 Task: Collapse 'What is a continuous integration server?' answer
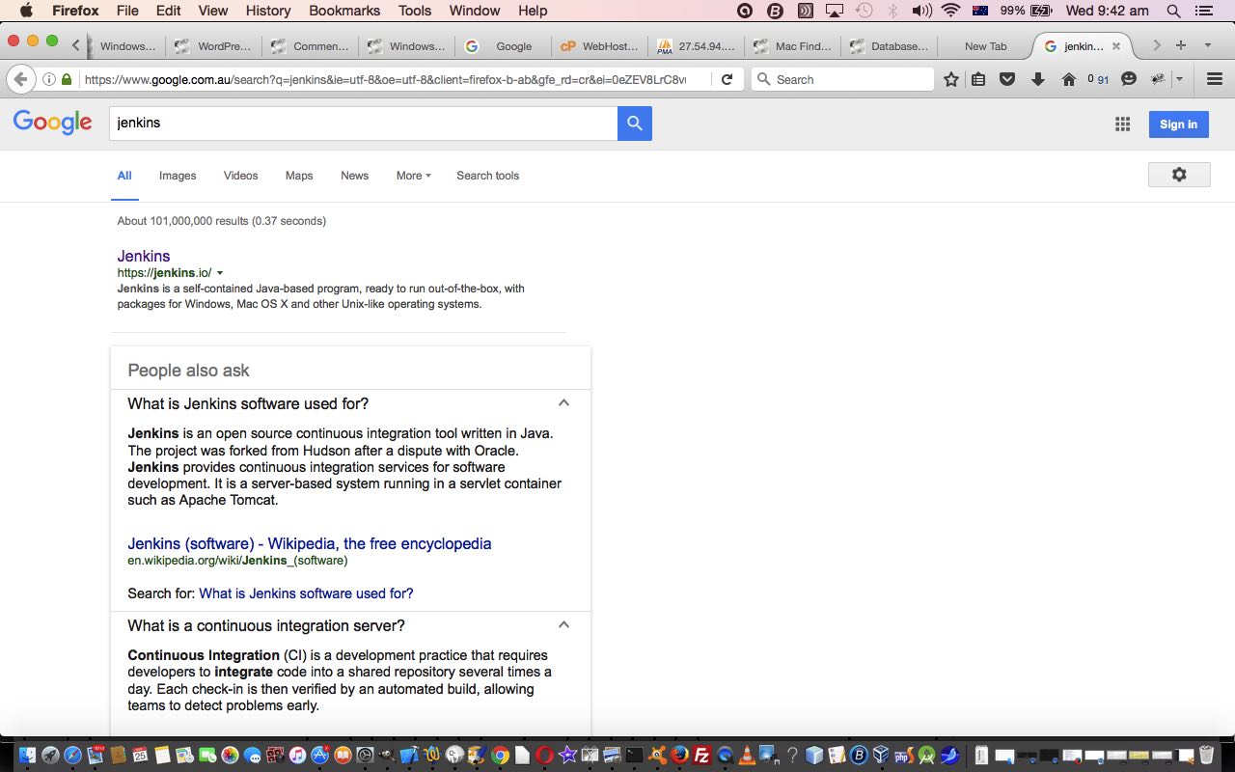(564, 624)
